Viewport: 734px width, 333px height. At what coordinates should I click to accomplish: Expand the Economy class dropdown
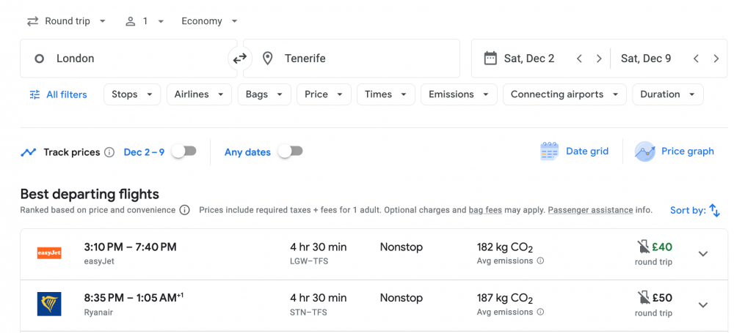pyautogui.click(x=209, y=21)
